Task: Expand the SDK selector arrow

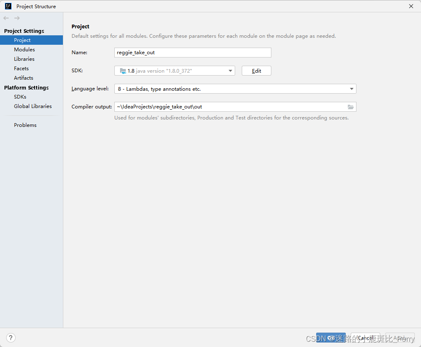Action: pyautogui.click(x=230, y=70)
